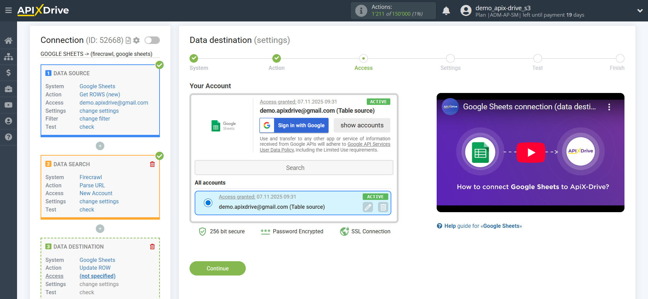This screenshot has height=299, width=648.
Task: Open the connection notes document icon
Action: click(x=128, y=41)
